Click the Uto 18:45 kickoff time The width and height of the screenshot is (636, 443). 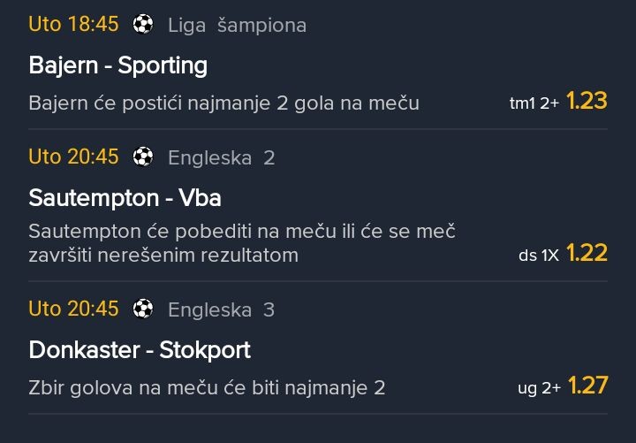(73, 25)
